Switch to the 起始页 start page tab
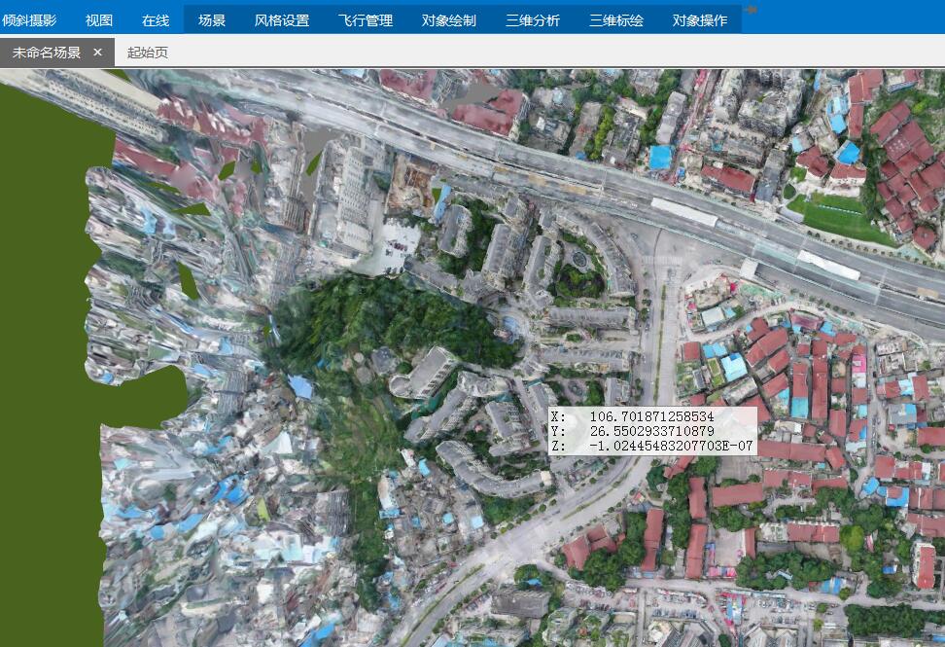Image resolution: width=945 pixels, height=647 pixels. click(148, 53)
